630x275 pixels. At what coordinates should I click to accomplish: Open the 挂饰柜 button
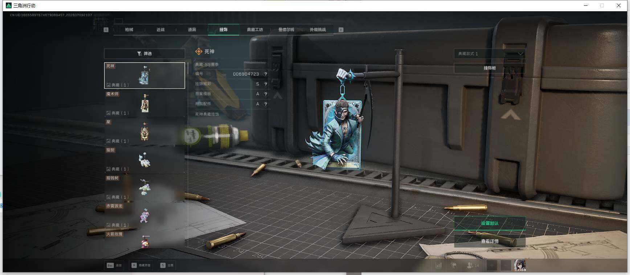[x=490, y=68]
